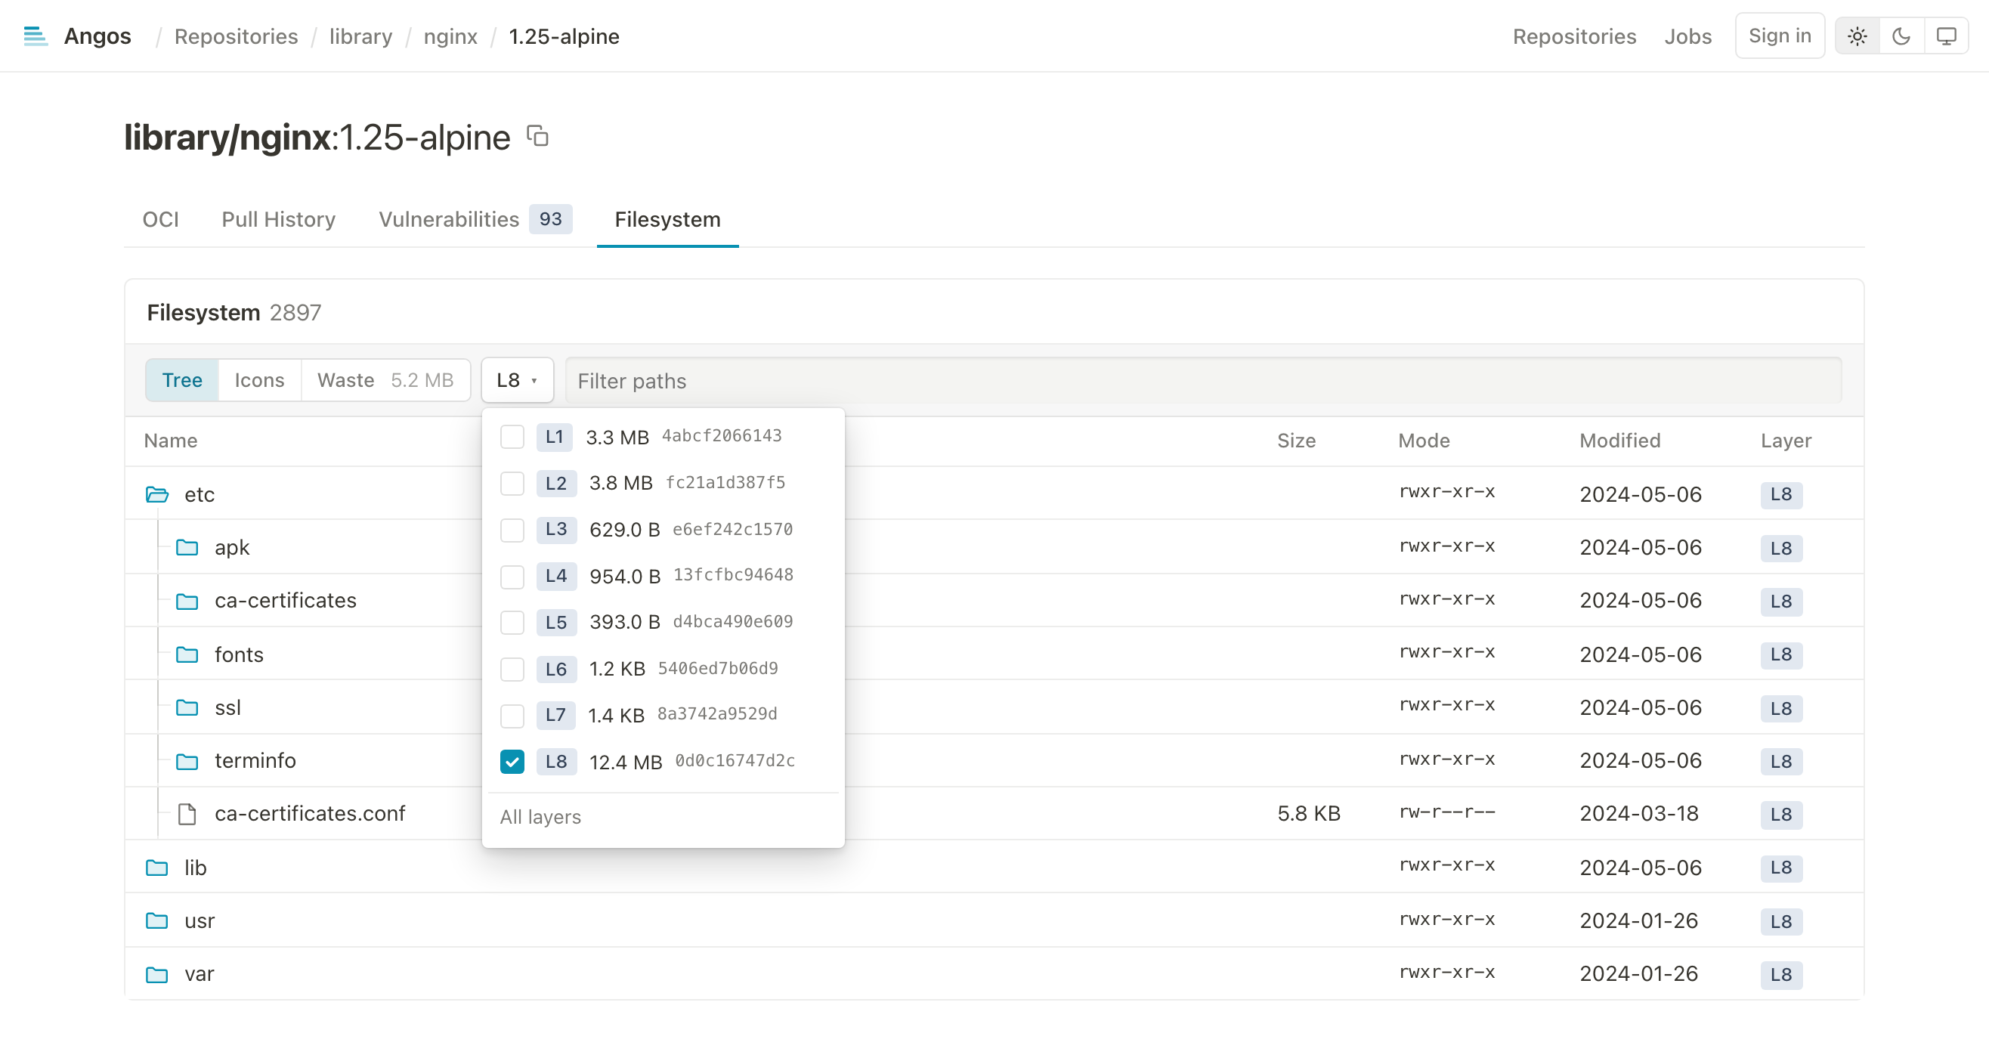1989x1061 pixels.
Task: Expand the lib folder row
Action: coord(995,868)
